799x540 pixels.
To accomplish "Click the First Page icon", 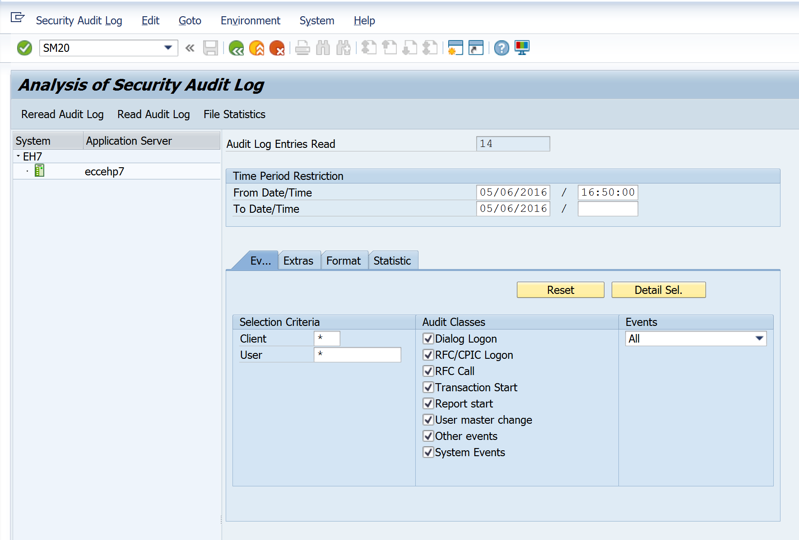I will 369,48.
